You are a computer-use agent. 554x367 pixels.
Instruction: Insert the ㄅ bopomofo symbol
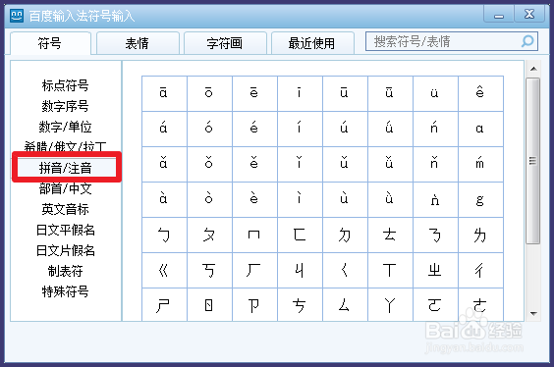[x=164, y=235]
